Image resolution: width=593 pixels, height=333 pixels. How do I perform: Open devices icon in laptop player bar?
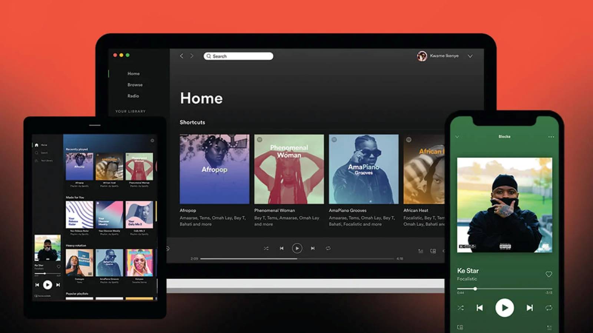(x=433, y=251)
